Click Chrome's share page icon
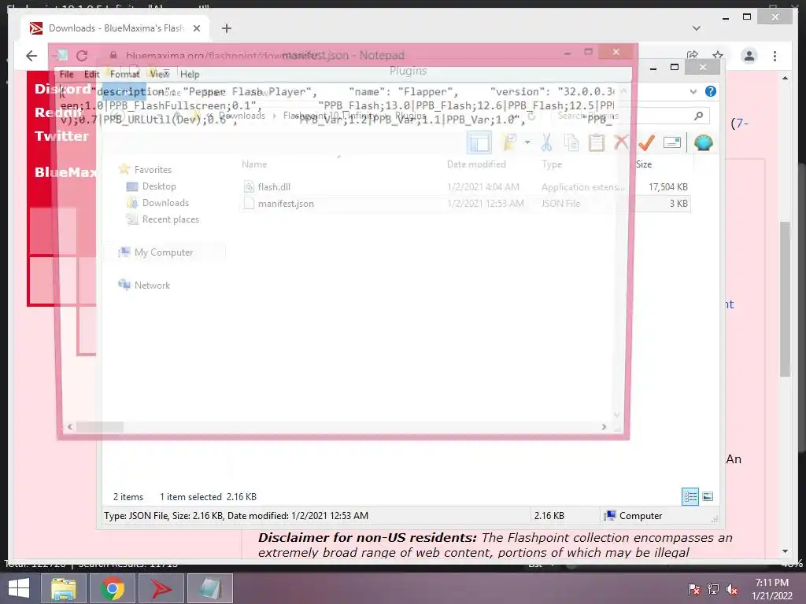 pos(693,56)
